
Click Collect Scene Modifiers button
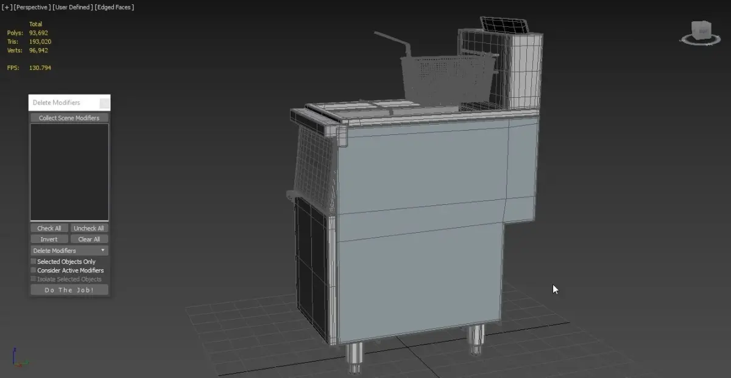point(69,118)
